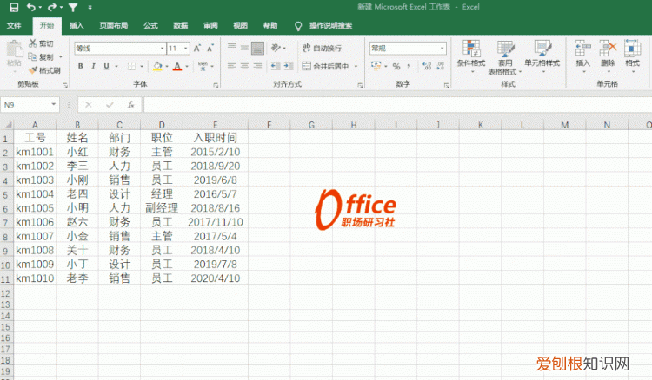Align text to vertical middle

click(244, 48)
